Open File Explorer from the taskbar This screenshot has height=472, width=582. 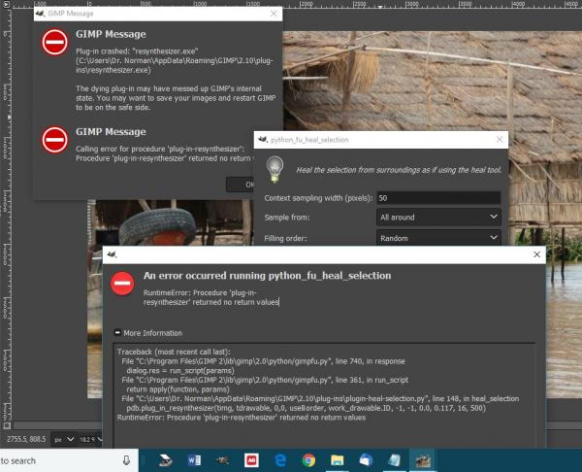pyautogui.click(x=337, y=460)
